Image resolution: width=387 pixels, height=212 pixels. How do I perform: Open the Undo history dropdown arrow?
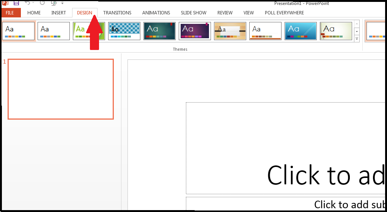(x=33, y=3)
